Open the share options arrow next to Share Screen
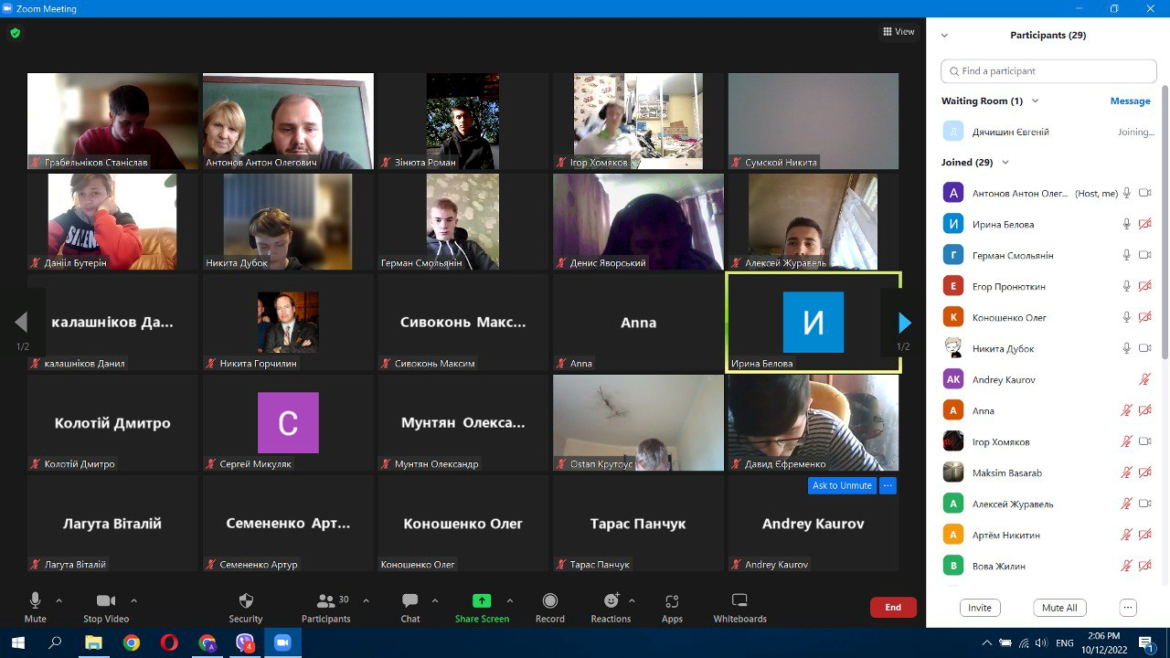The width and height of the screenshot is (1170, 658). tap(510, 600)
